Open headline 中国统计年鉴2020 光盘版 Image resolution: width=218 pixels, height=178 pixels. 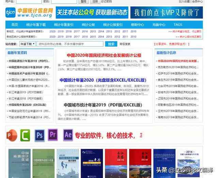pyautogui.click(x=103, y=80)
